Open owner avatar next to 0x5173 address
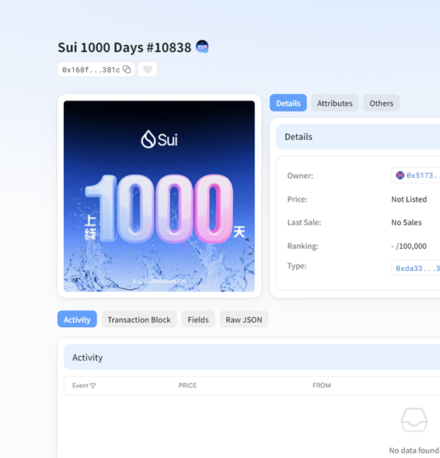The width and height of the screenshot is (440, 458). 400,175
